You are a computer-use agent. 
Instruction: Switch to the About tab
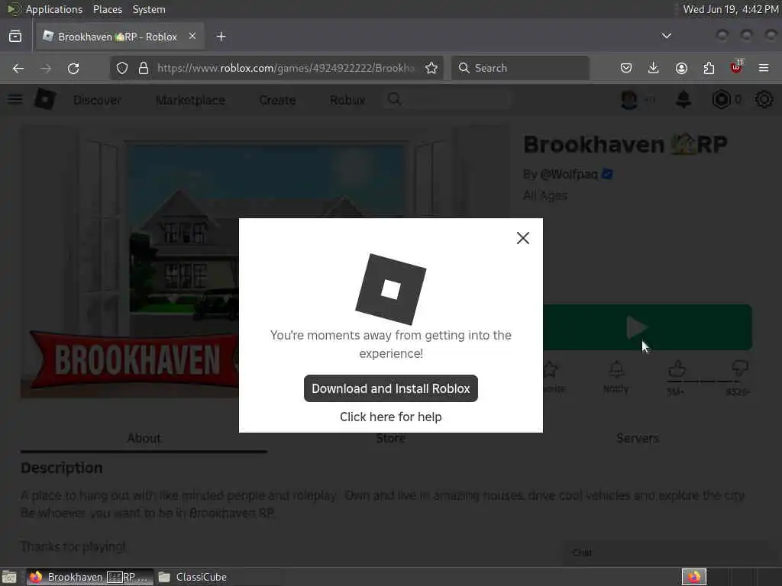[144, 438]
